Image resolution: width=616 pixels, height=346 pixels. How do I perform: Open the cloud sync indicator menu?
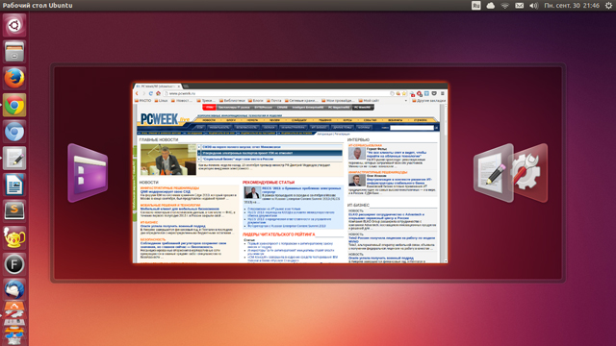click(x=490, y=6)
